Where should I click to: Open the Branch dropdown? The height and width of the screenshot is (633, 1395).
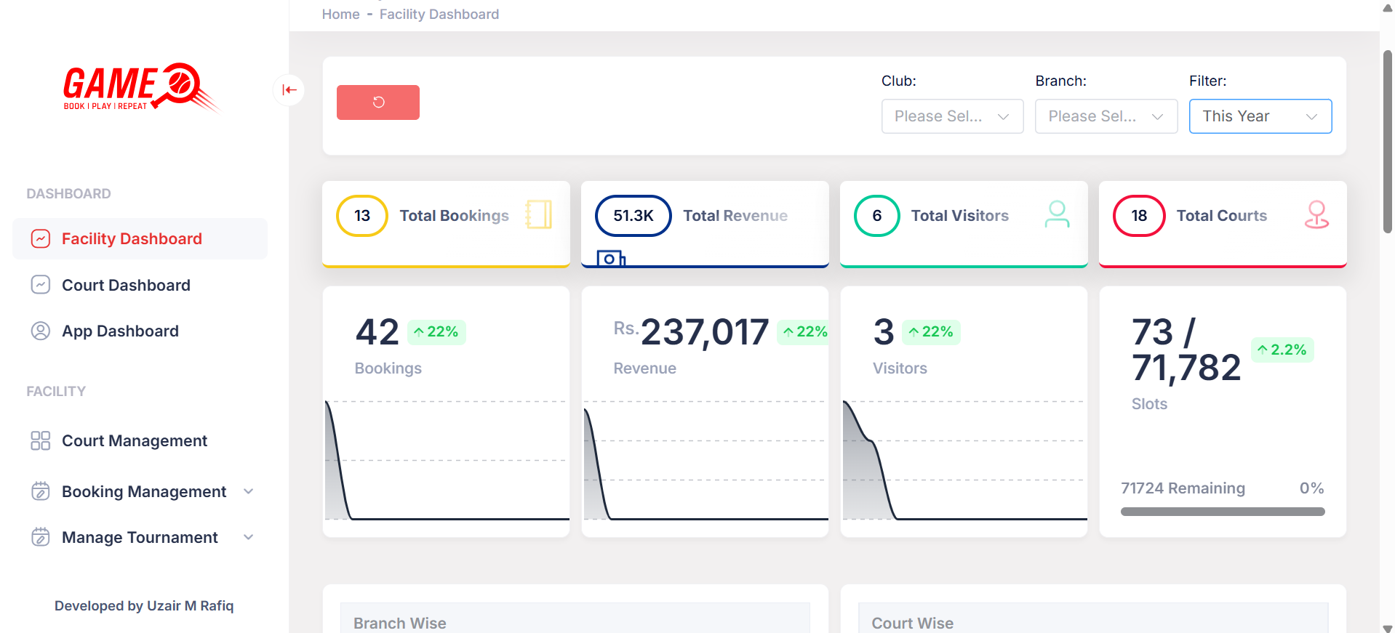click(x=1106, y=116)
